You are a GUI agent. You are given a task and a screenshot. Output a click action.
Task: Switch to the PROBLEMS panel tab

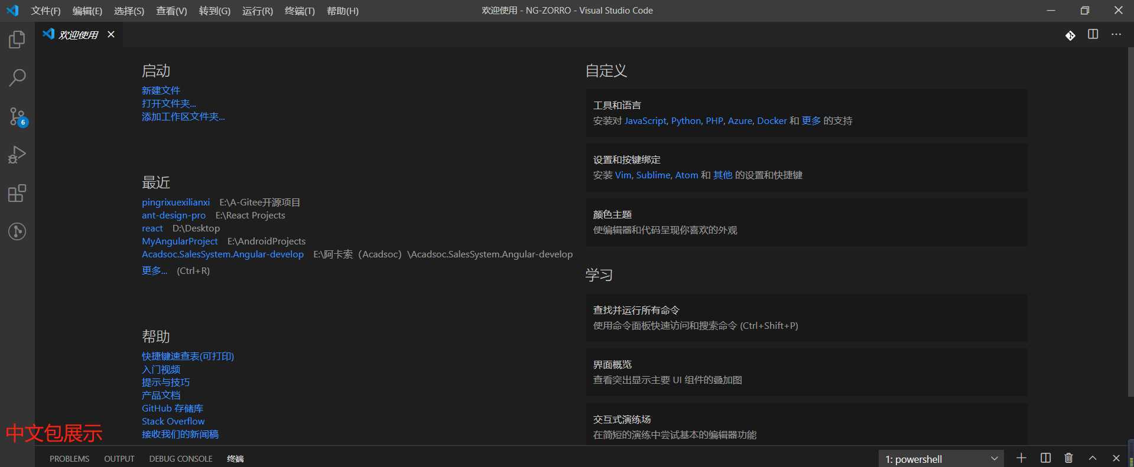tap(69, 459)
